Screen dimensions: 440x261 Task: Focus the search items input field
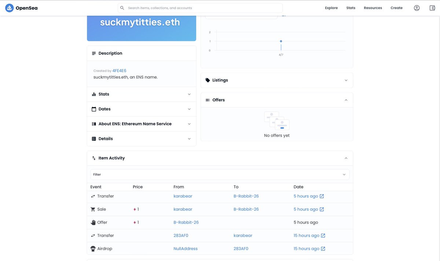pos(203,8)
